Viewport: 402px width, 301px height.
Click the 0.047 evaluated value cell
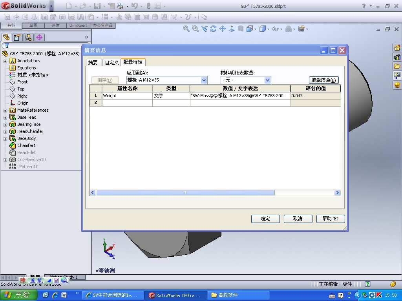316,96
